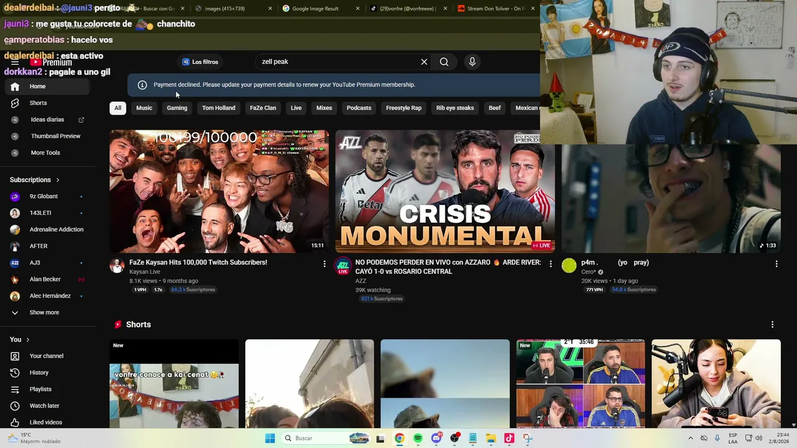Select the All filter chip
Screen dimensions: 797x448
(x=118, y=108)
